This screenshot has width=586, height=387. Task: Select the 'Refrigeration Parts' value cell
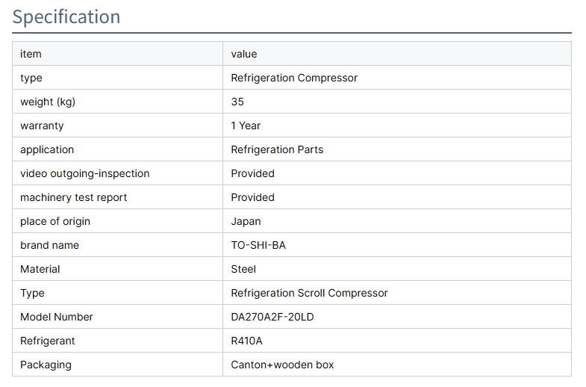(x=277, y=149)
